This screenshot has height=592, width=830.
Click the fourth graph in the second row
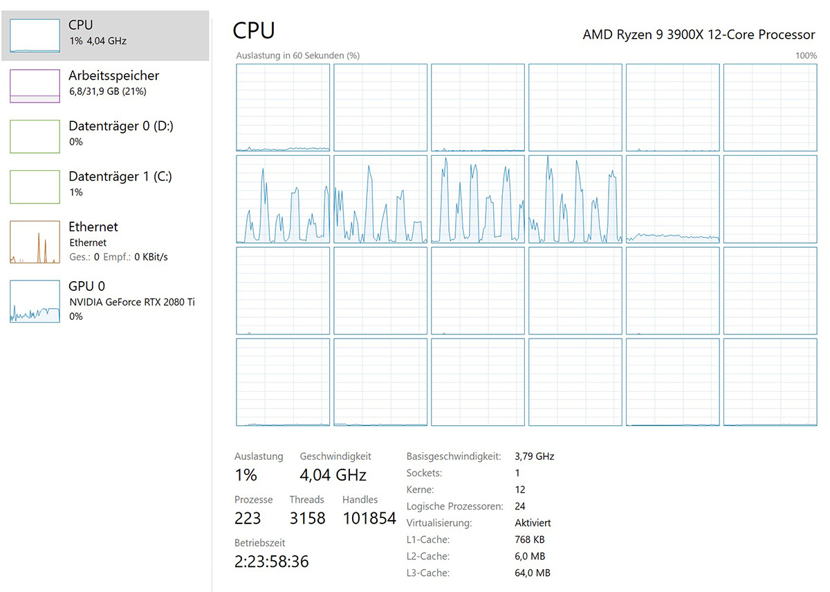tap(575, 199)
